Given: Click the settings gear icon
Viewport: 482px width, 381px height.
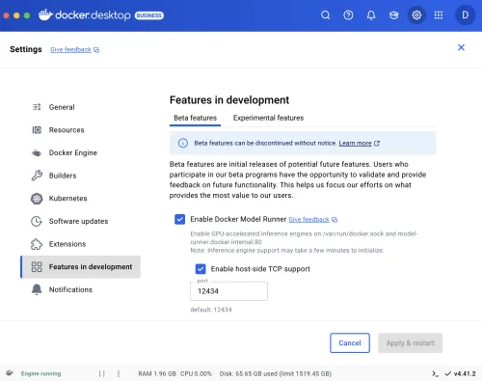Looking at the screenshot, I should [416, 15].
